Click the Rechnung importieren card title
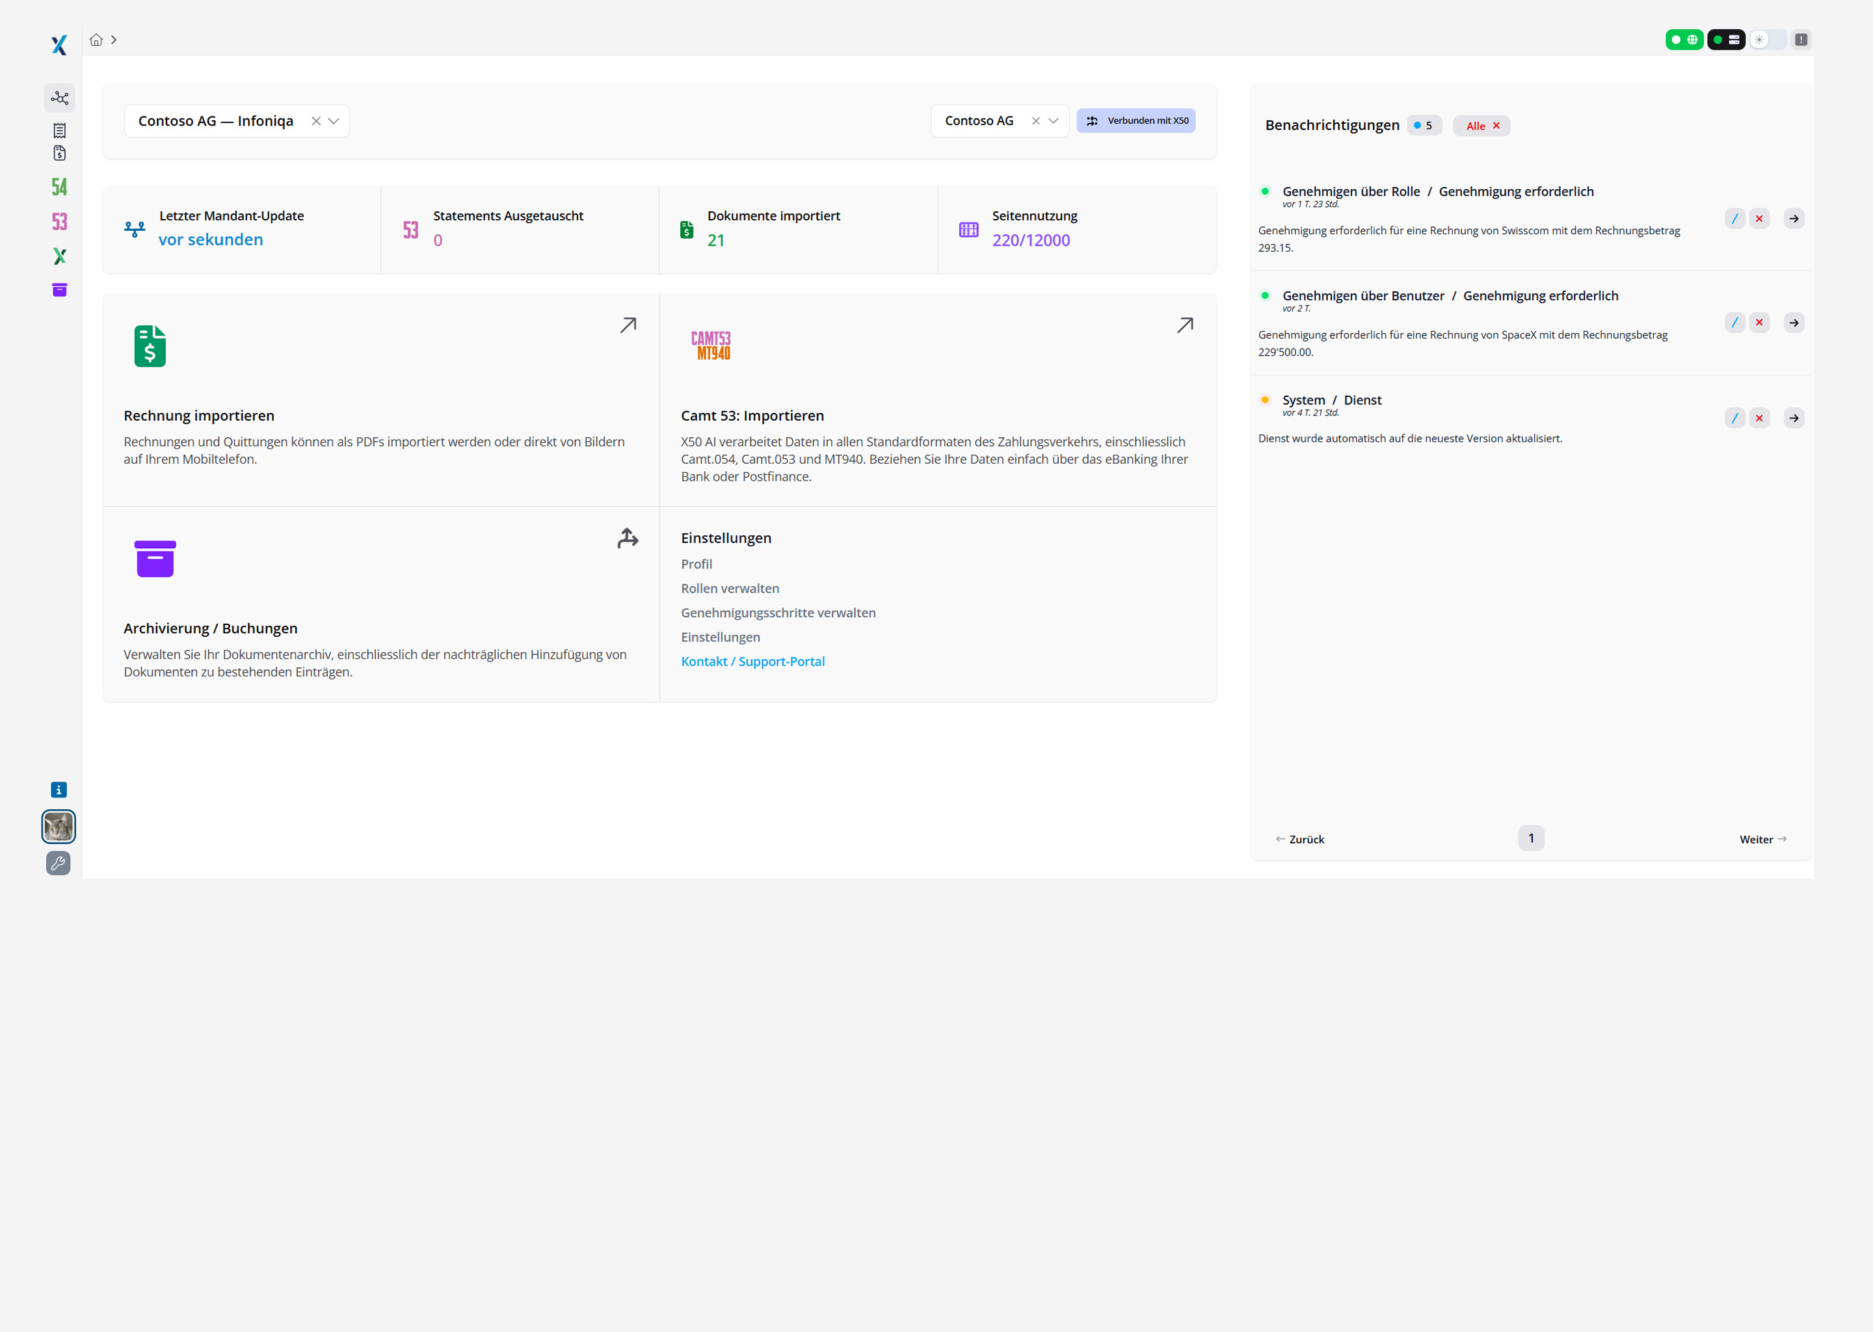 coord(199,416)
